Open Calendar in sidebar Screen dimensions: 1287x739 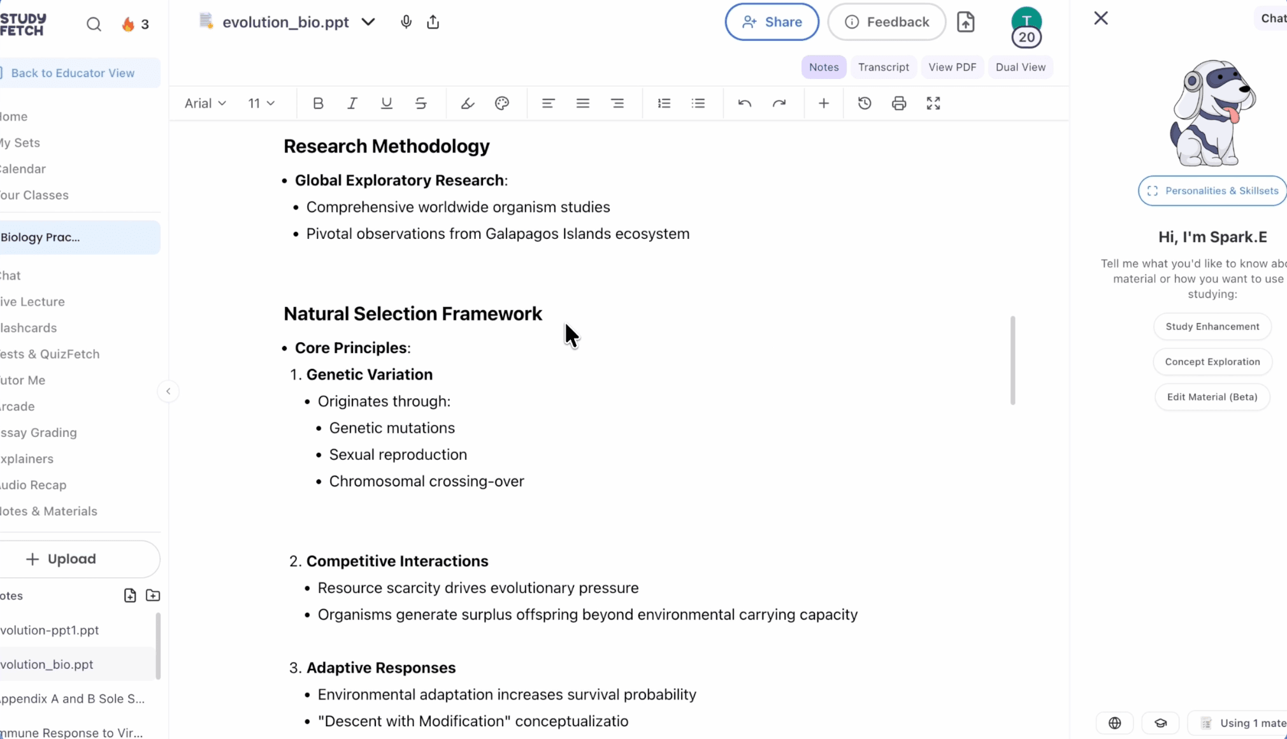[x=23, y=169]
